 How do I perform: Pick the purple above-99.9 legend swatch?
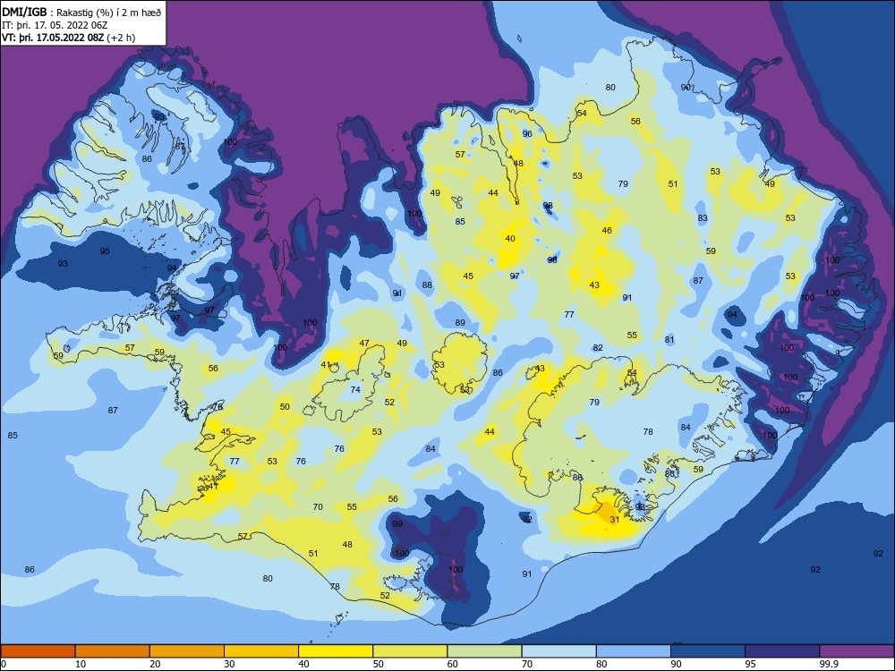[x=857, y=651]
